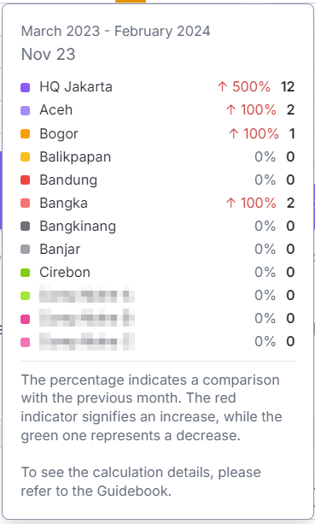
Task: Click the green Cirebon swatch
Action: pos(26,273)
